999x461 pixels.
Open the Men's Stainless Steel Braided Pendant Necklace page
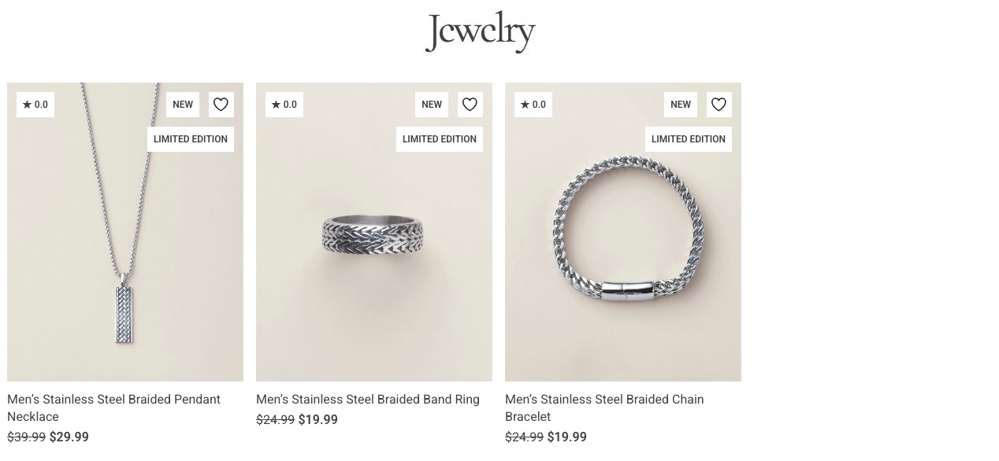pyautogui.click(x=113, y=408)
